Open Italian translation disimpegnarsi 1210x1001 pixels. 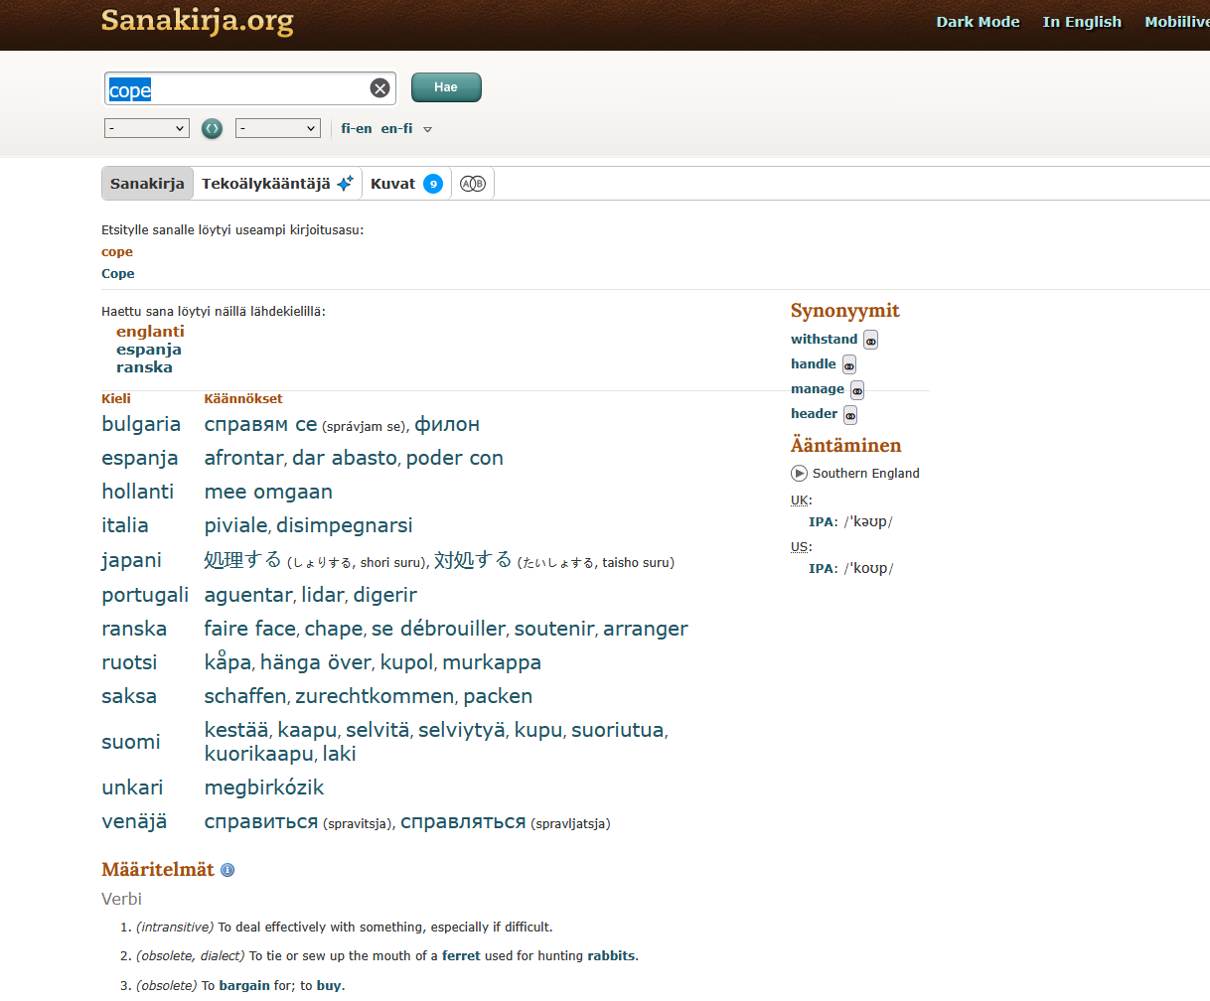[x=345, y=526]
